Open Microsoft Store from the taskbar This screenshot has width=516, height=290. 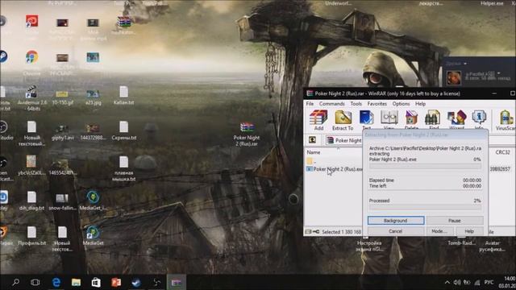(x=96, y=282)
